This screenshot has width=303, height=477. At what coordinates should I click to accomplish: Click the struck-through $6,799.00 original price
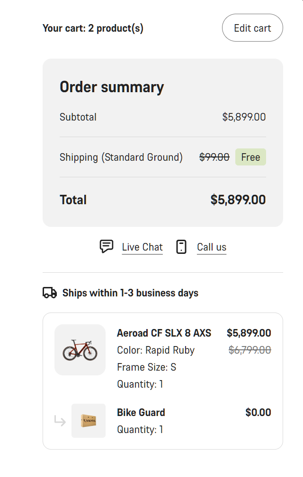tap(250, 350)
